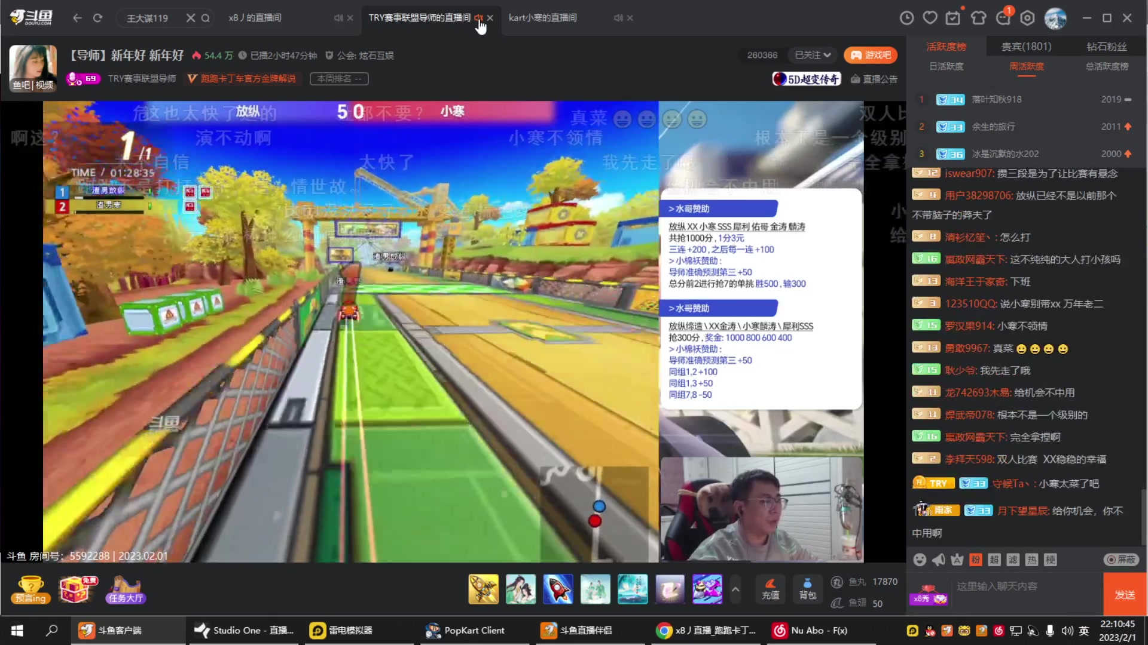Click the system tray volume icon
The width and height of the screenshot is (1148, 645).
pyautogui.click(x=1067, y=630)
